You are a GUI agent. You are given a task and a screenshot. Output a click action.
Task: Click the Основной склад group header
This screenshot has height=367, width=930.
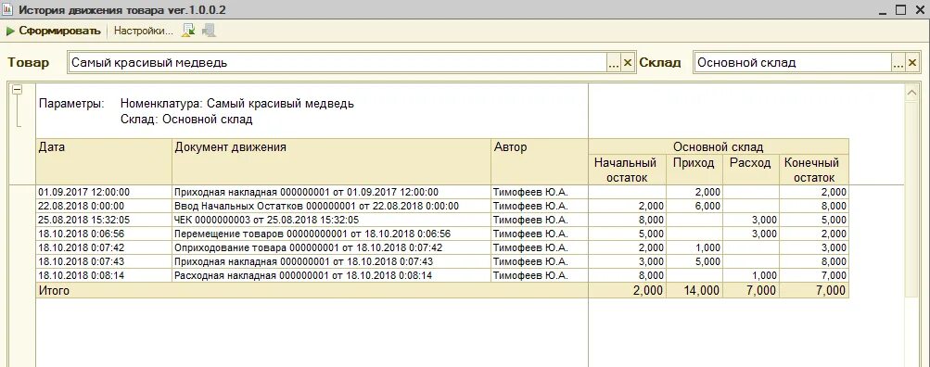coord(719,146)
